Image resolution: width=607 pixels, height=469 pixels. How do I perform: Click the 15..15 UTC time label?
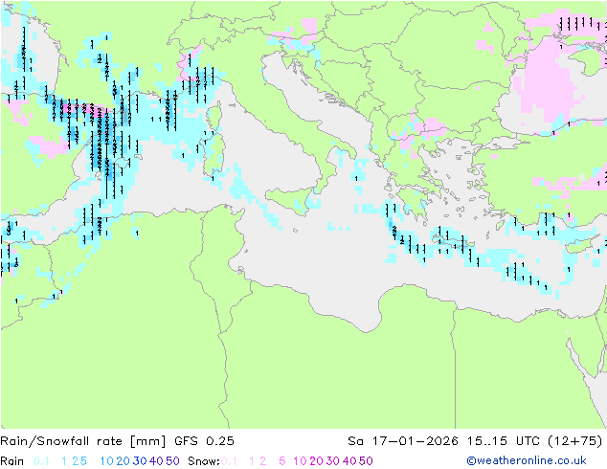[504, 441]
